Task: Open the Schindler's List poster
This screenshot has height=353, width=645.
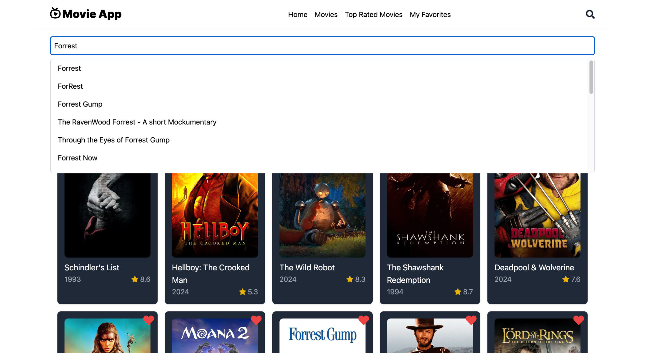Action: [107, 215]
